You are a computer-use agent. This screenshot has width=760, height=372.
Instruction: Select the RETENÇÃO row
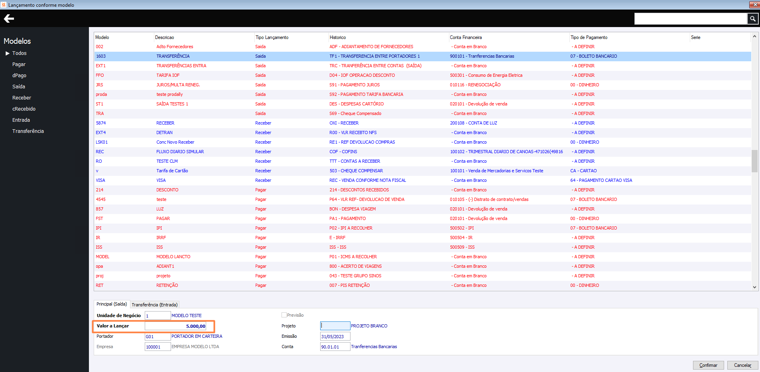423,286
